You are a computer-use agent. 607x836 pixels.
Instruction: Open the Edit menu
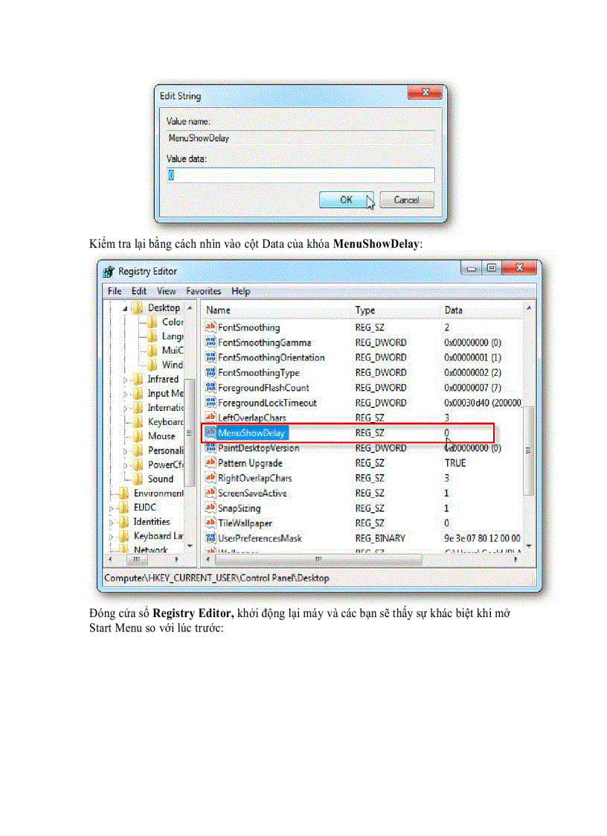coord(139,291)
